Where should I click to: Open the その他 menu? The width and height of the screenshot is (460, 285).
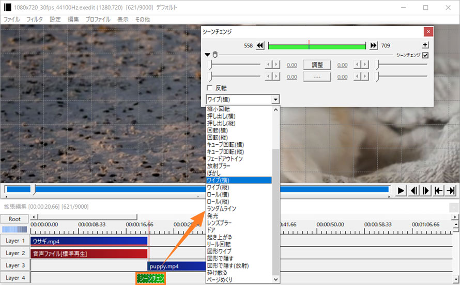coord(142,19)
